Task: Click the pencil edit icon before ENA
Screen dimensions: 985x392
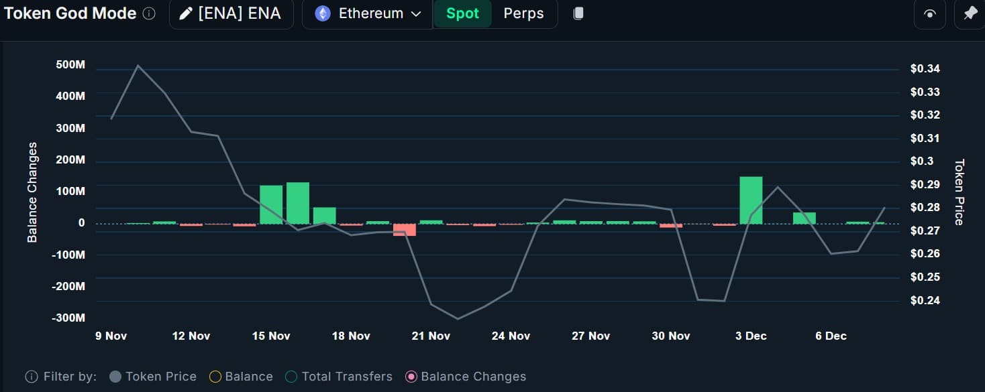Action: pos(186,14)
